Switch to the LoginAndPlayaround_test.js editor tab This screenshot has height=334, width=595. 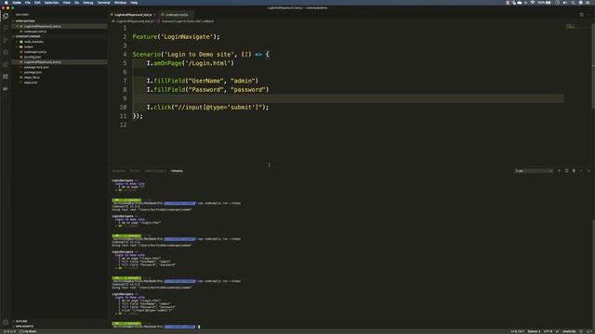coord(133,15)
